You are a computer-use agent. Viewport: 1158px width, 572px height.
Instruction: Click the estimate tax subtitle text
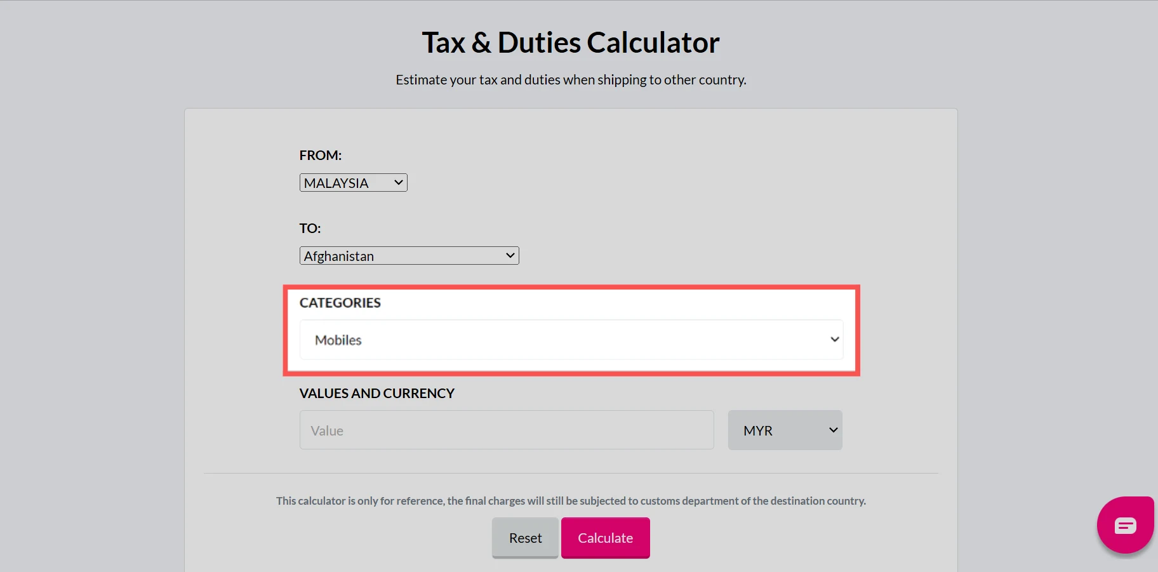pyautogui.click(x=570, y=79)
